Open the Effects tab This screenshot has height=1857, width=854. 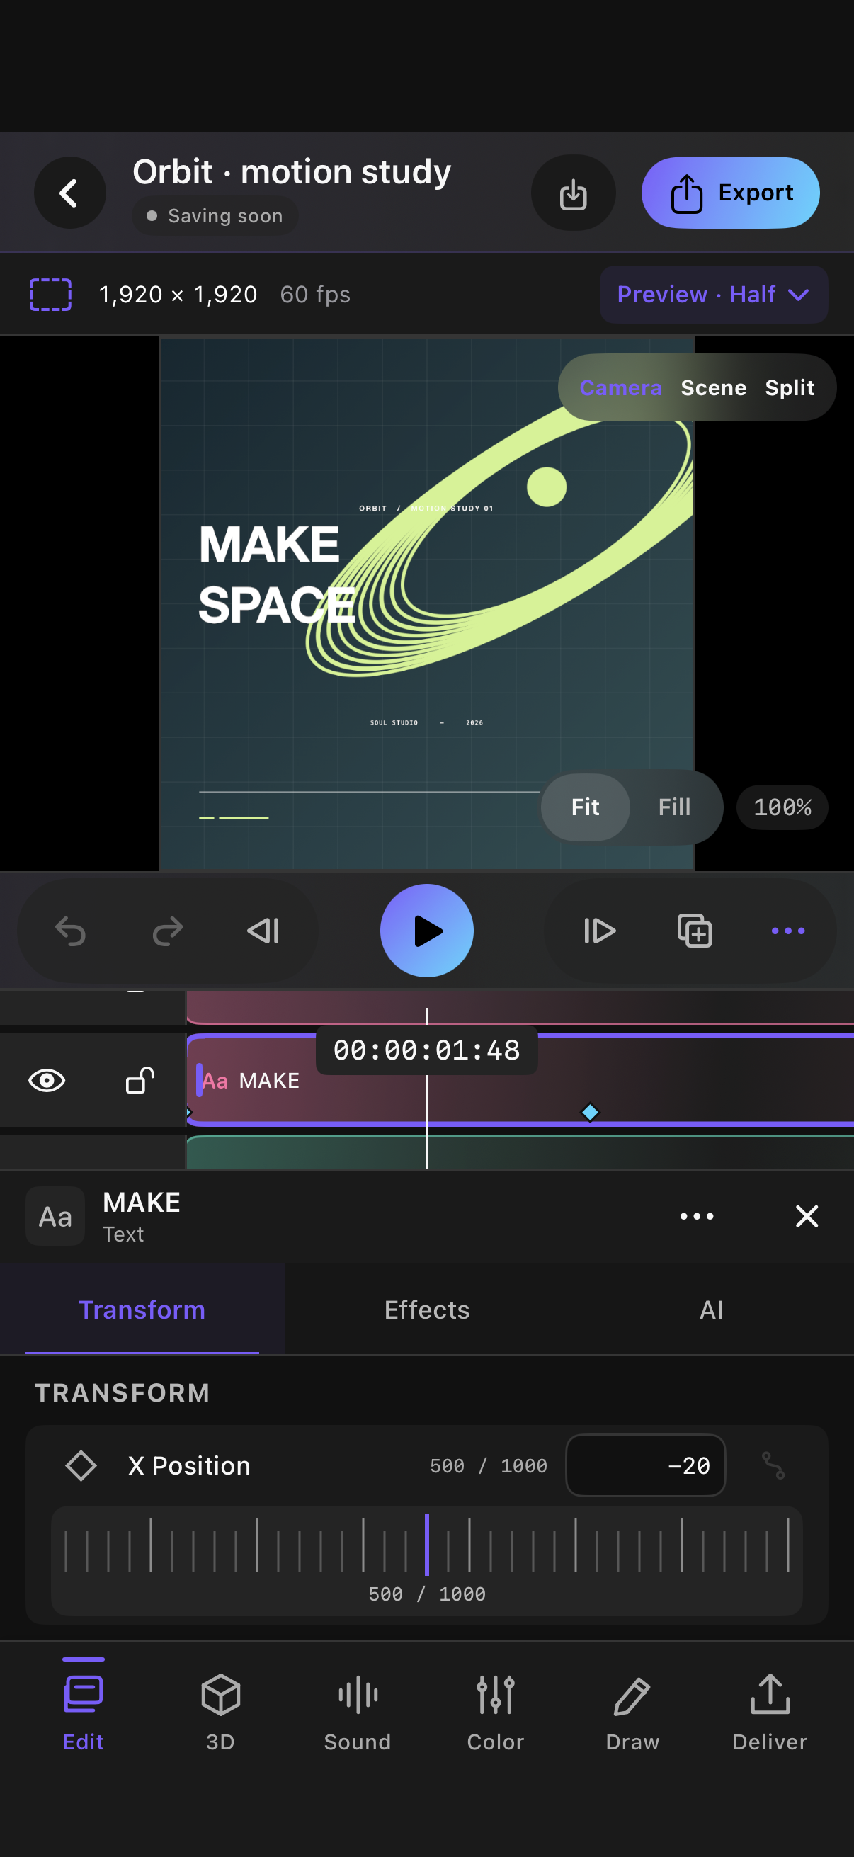click(x=426, y=1309)
